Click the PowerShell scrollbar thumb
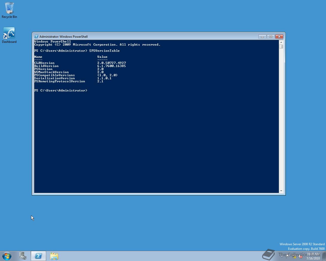326x261 pixels. 281,46
